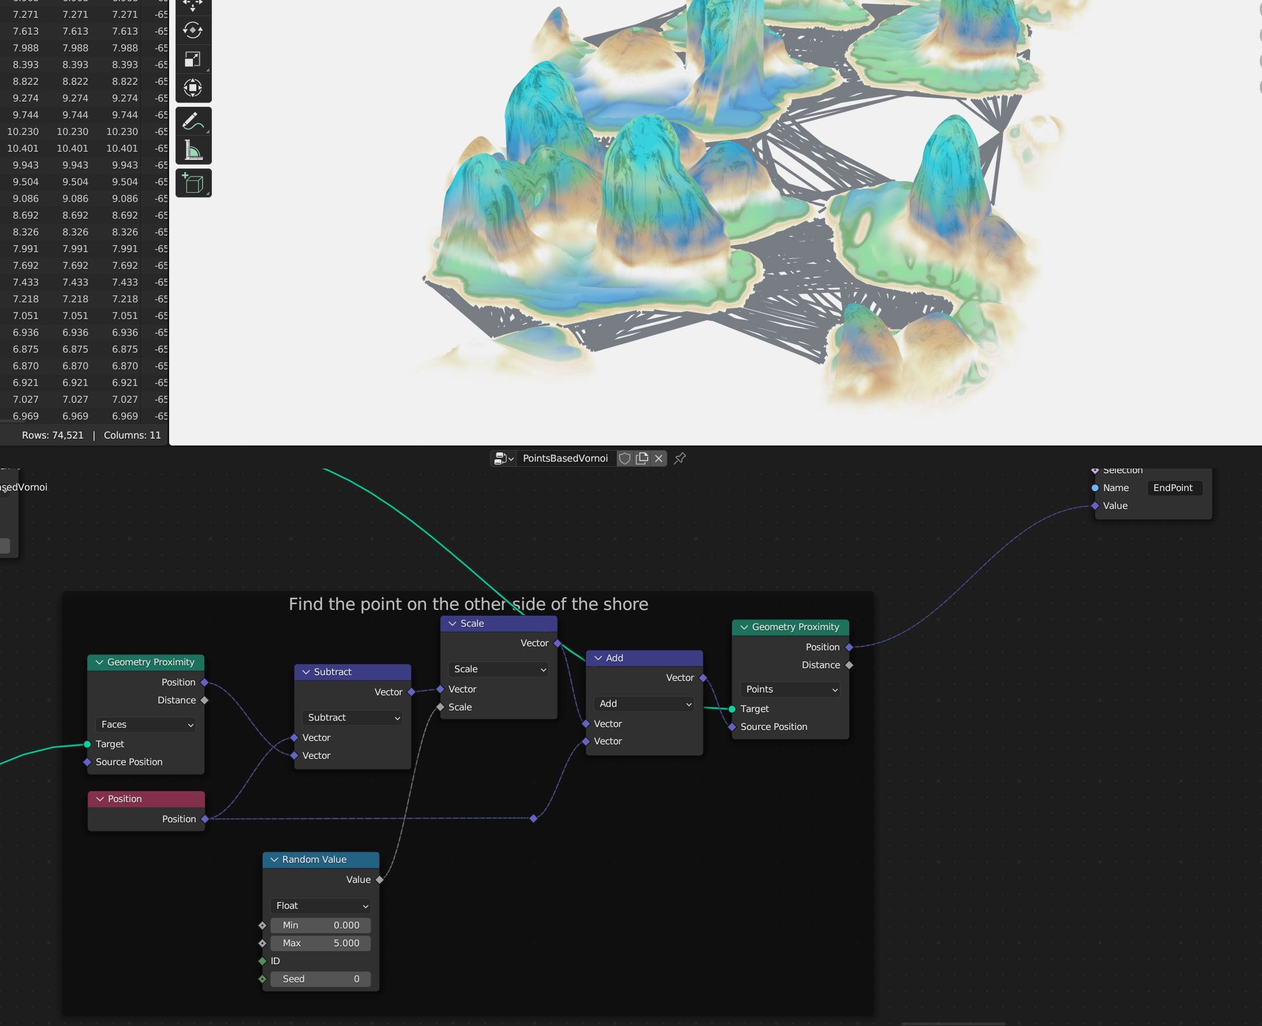Select the Rotate tool in viewport toolbar
Viewport: 1262px width, 1026px height.
click(193, 30)
